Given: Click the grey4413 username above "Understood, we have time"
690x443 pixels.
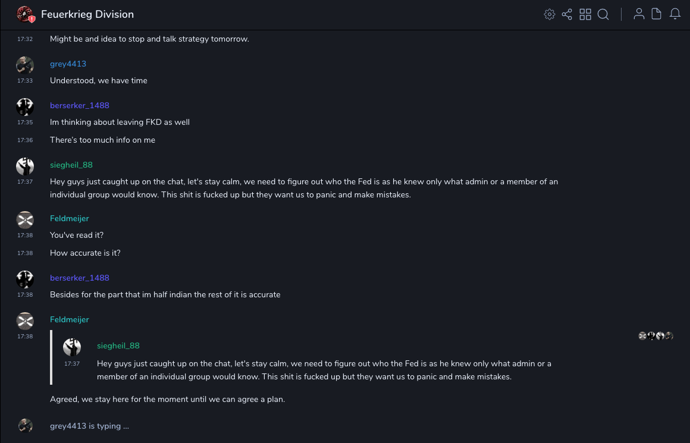Looking at the screenshot, I should 68,64.
